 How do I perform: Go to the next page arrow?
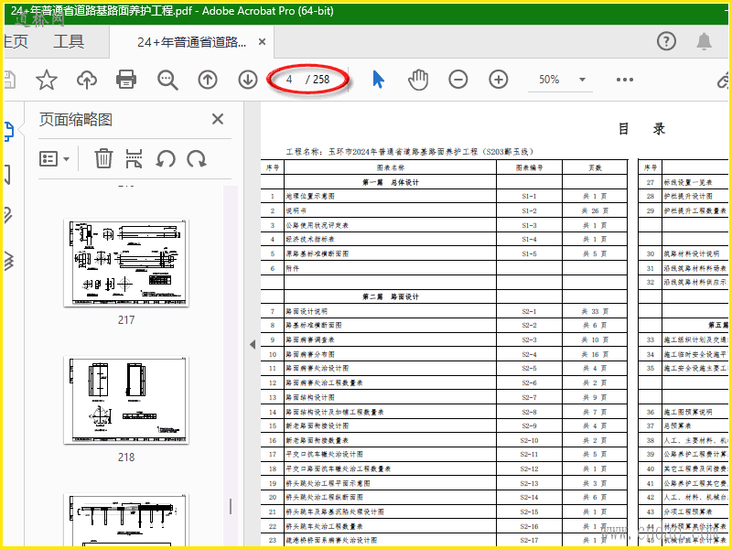tap(248, 80)
